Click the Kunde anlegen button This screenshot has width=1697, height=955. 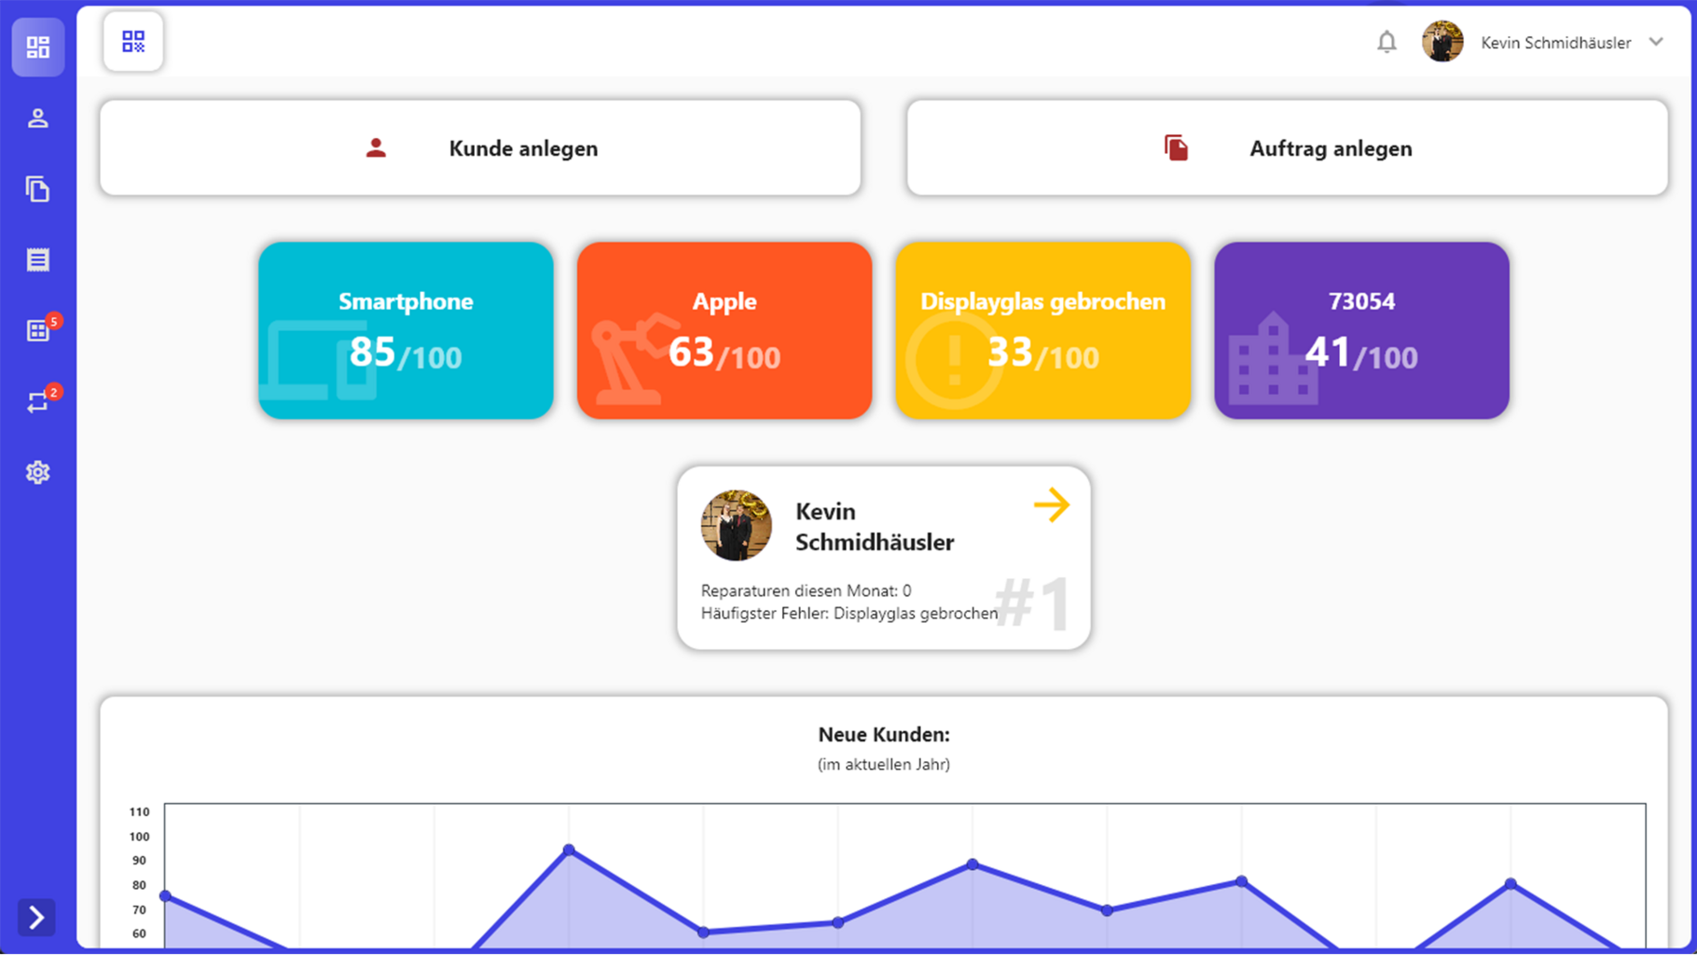(480, 148)
